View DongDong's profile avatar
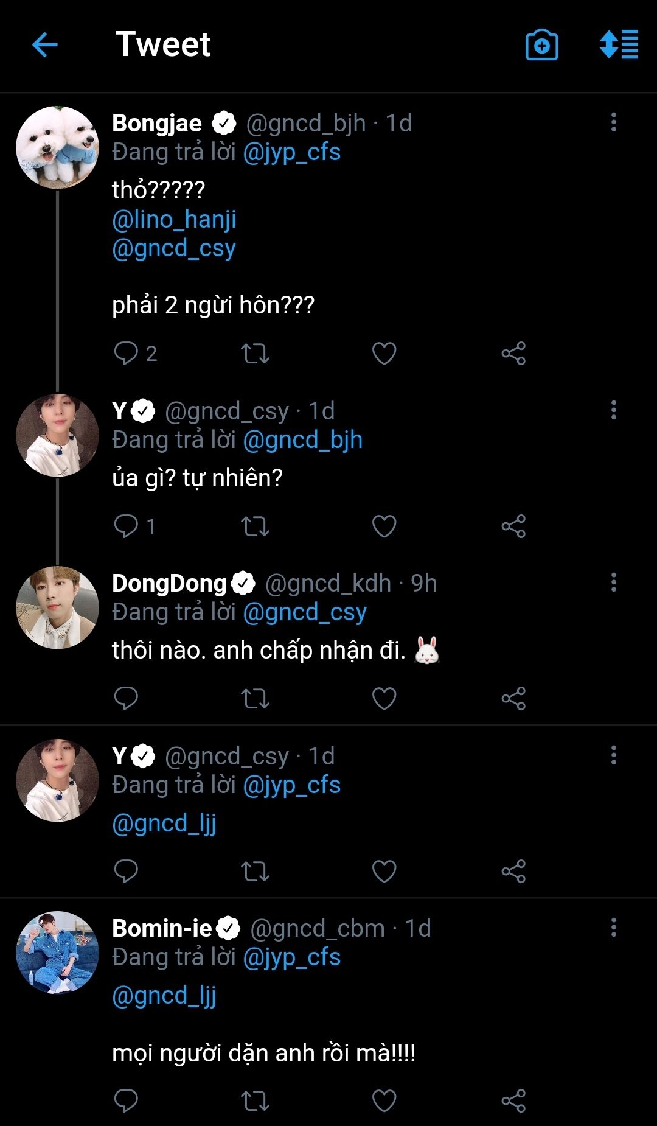This screenshot has width=657, height=1126. pos(57,607)
